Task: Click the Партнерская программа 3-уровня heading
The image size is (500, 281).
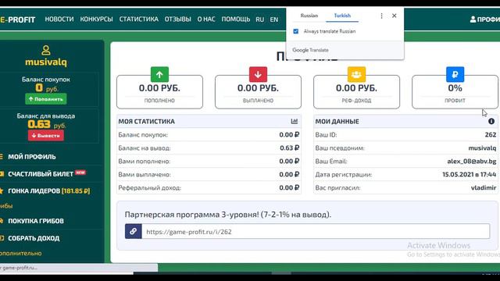Action: coord(228,215)
